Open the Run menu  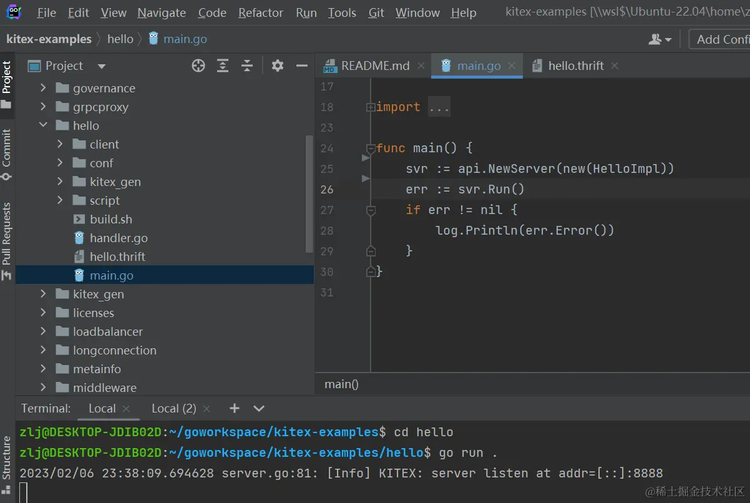[306, 12]
